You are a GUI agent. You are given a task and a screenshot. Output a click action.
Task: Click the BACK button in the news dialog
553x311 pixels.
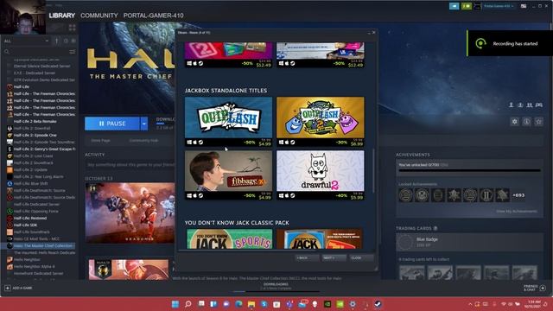[x=307, y=258]
